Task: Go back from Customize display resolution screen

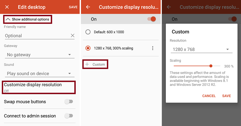Action: [x=88, y=7]
